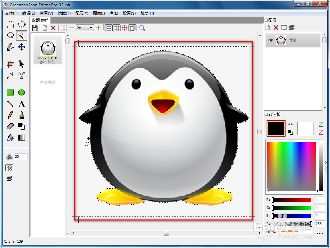Select the retouch blur tool
The height and width of the screenshot is (248, 330).
coord(22,75)
